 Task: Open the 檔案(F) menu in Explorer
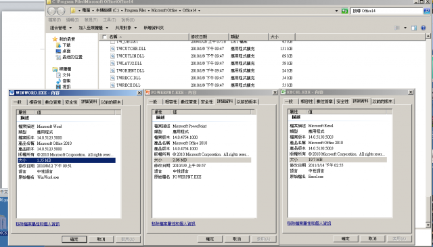[54, 20]
